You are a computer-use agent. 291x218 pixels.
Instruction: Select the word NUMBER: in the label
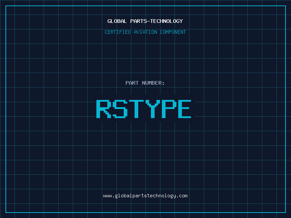tap(153, 83)
